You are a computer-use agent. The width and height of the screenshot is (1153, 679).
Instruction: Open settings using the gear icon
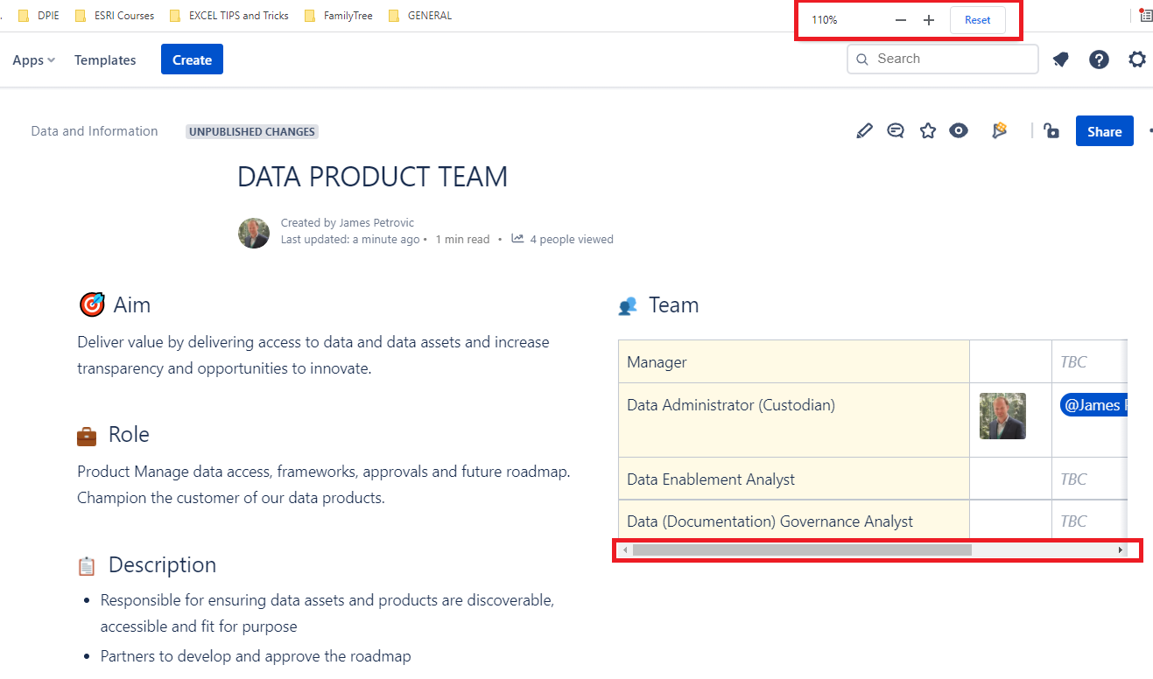point(1136,59)
